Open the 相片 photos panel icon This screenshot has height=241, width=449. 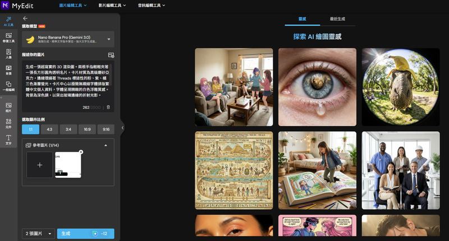(x=8, y=108)
